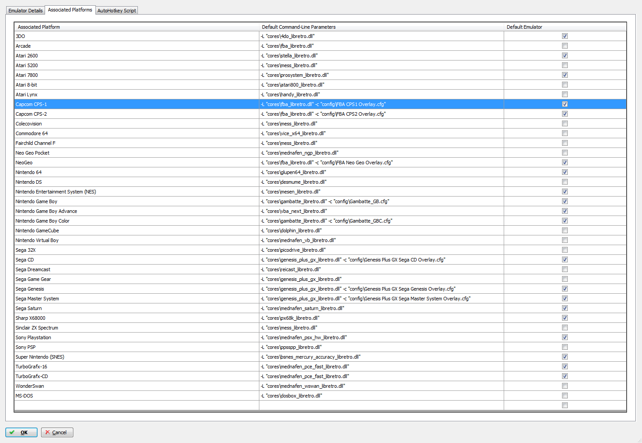Image resolution: width=642 pixels, height=443 pixels.
Task: Toggle Default Emulator for Sega Genesis
Action: click(x=565, y=289)
